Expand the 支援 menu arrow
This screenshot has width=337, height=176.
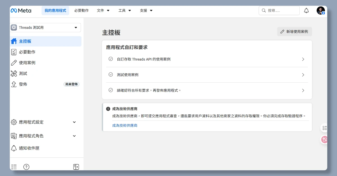(151, 11)
